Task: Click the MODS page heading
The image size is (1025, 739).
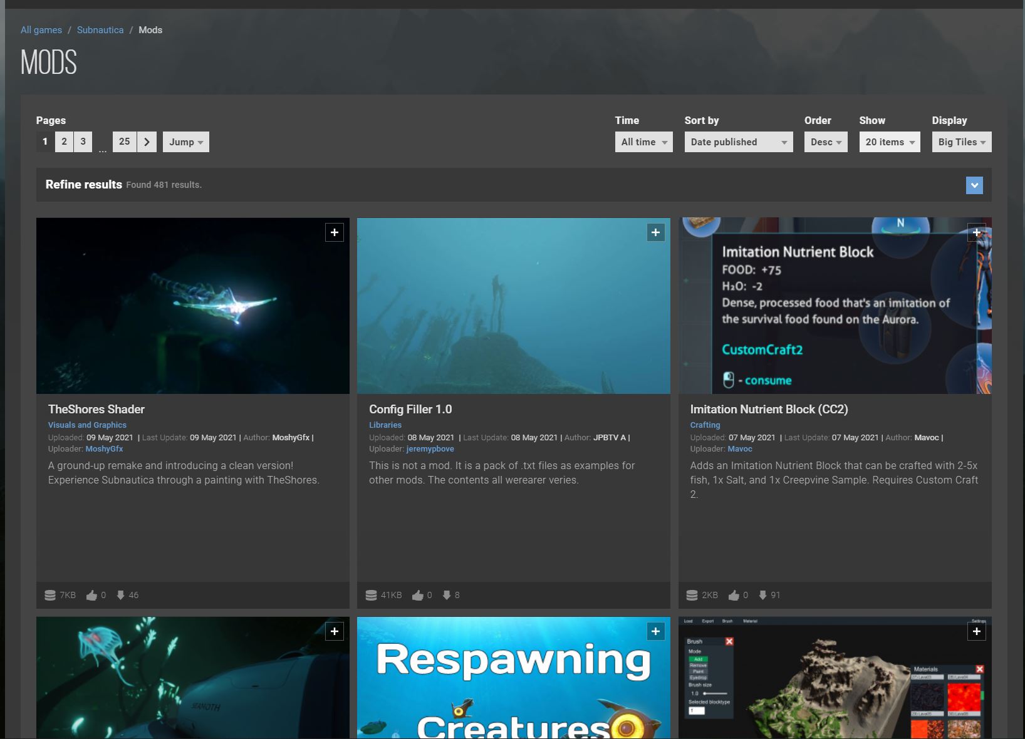Action: coord(49,63)
